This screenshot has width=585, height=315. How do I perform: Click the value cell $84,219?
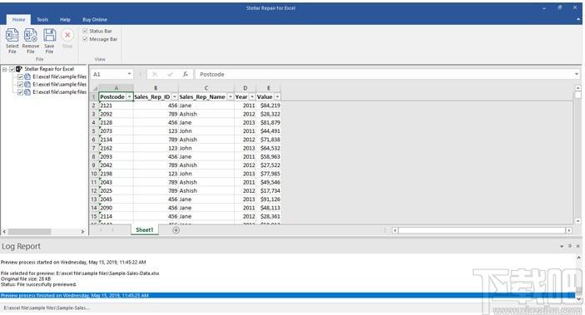click(x=268, y=106)
